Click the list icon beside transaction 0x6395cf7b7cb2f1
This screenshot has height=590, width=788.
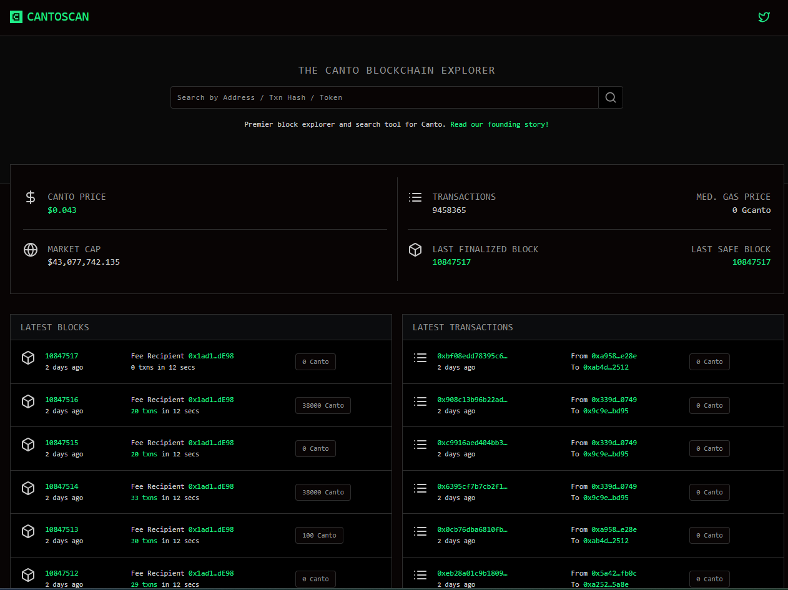pyautogui.click(x=420, y=488)
